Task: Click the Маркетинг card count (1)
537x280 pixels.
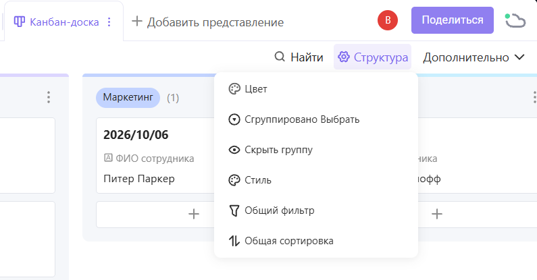Action: pos(173,98)
